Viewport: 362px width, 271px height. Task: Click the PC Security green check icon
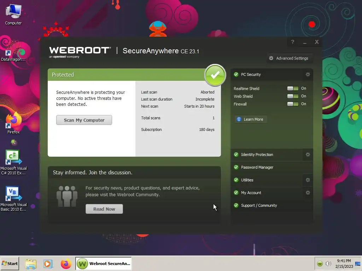coord(236,74)
